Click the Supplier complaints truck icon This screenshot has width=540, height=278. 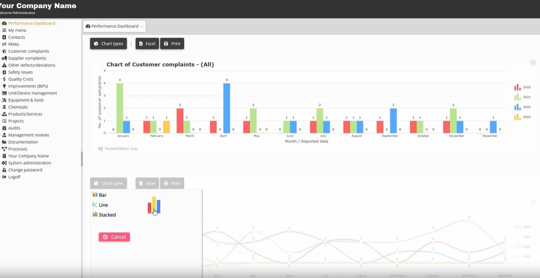[x=4, y=58]
